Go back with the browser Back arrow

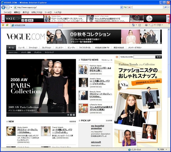coord(3,7)
